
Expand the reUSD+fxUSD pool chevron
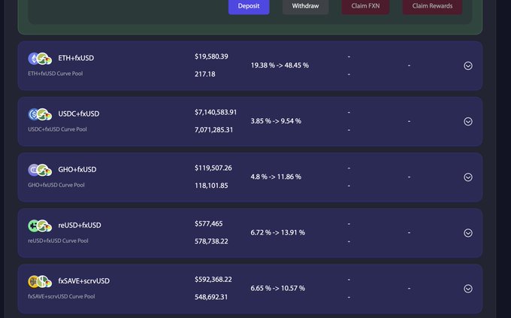[x=468, y=233]
